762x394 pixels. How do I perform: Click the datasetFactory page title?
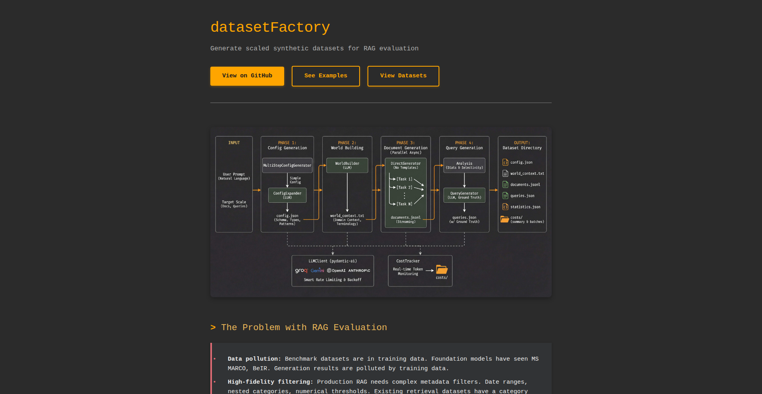(x=270, y=27)
